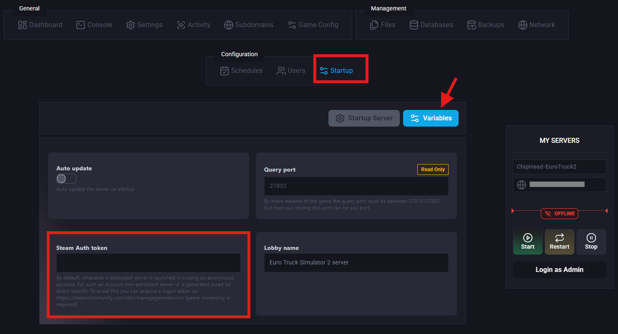Click the Users people icon
This screenshot has height=334, width=618.
click(x=281, y=71)
